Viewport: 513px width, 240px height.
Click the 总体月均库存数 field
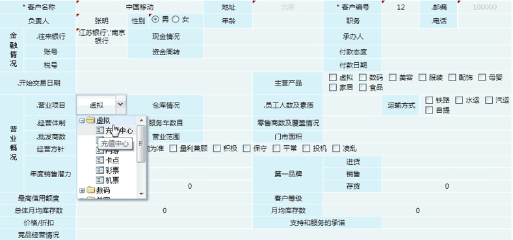164,211
